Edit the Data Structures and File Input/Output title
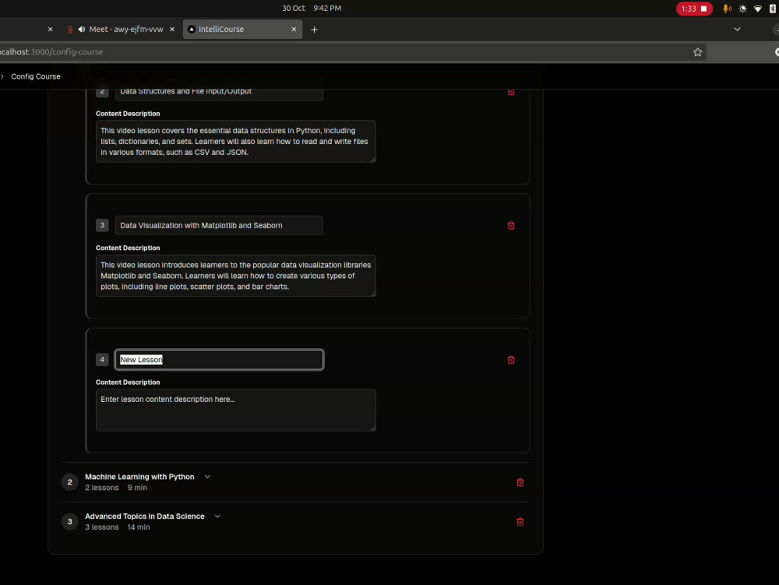Screen dimensions: 779x585 tap(219, 93)
